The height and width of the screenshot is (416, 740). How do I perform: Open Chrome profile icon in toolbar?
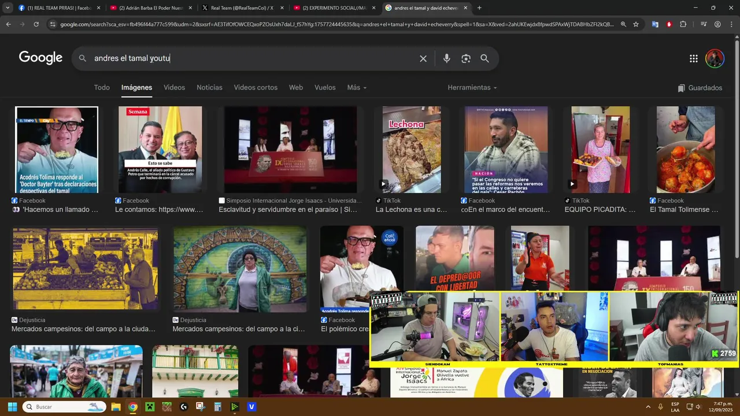point(717,24)
